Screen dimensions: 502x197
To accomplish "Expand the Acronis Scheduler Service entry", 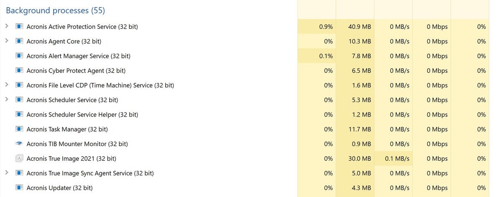I will [x=7, y=100].
